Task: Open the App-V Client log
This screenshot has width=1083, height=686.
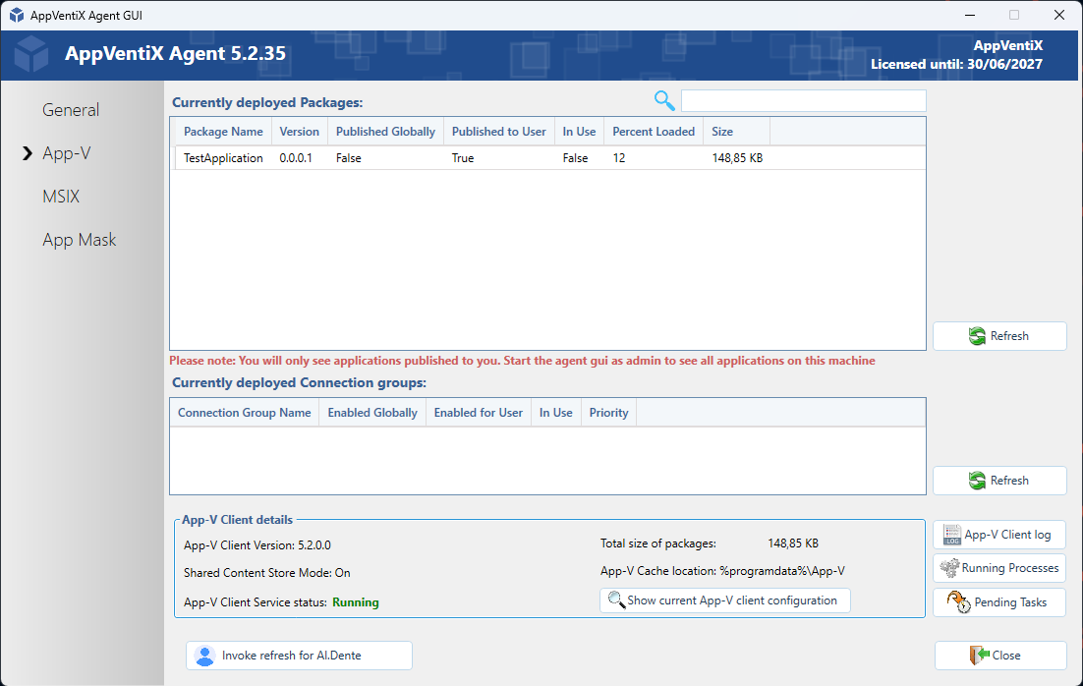Action: click(999, 535)
